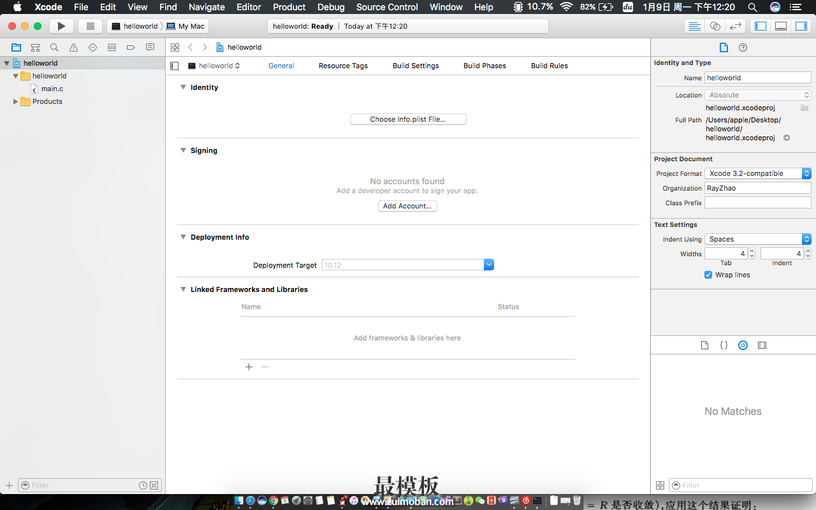
Task: Open the Test navigator diamond icon
Action: point(92,47)
